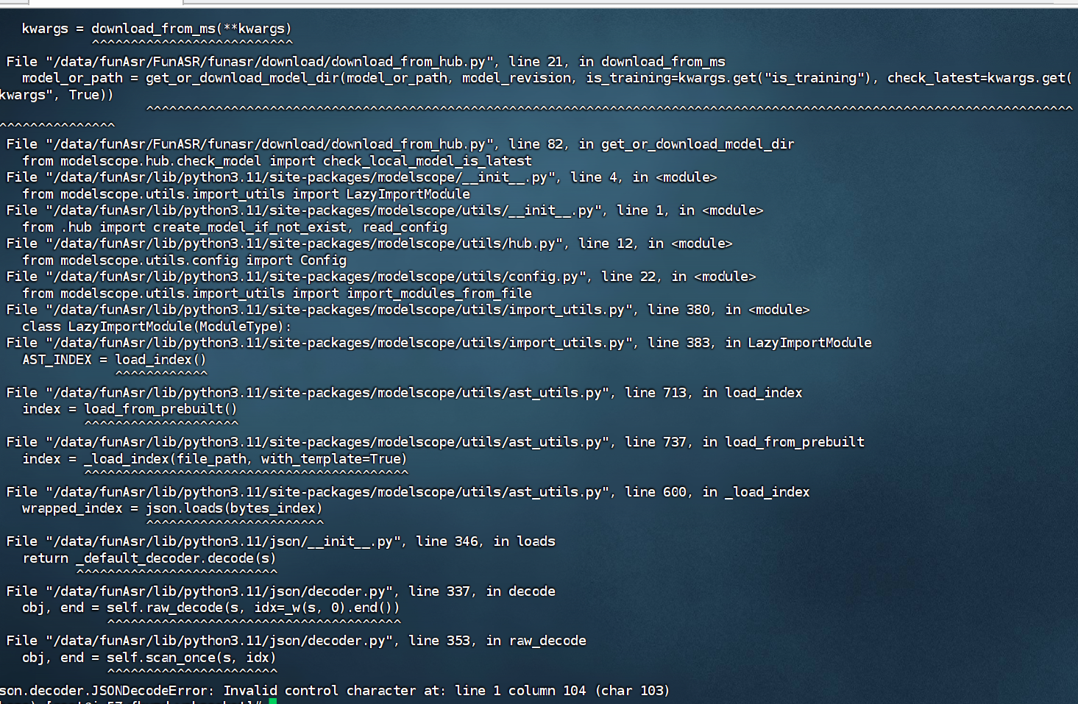Click the download_from_hub.py path on line 82
Screen dimensions: 1078x704
pyautogui.click(x=272, y=144)
